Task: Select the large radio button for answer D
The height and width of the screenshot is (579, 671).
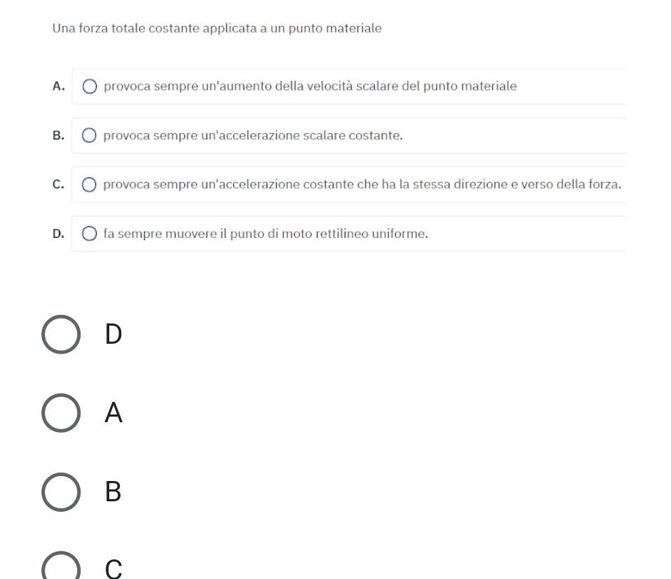Action: [x=61, y=335]
